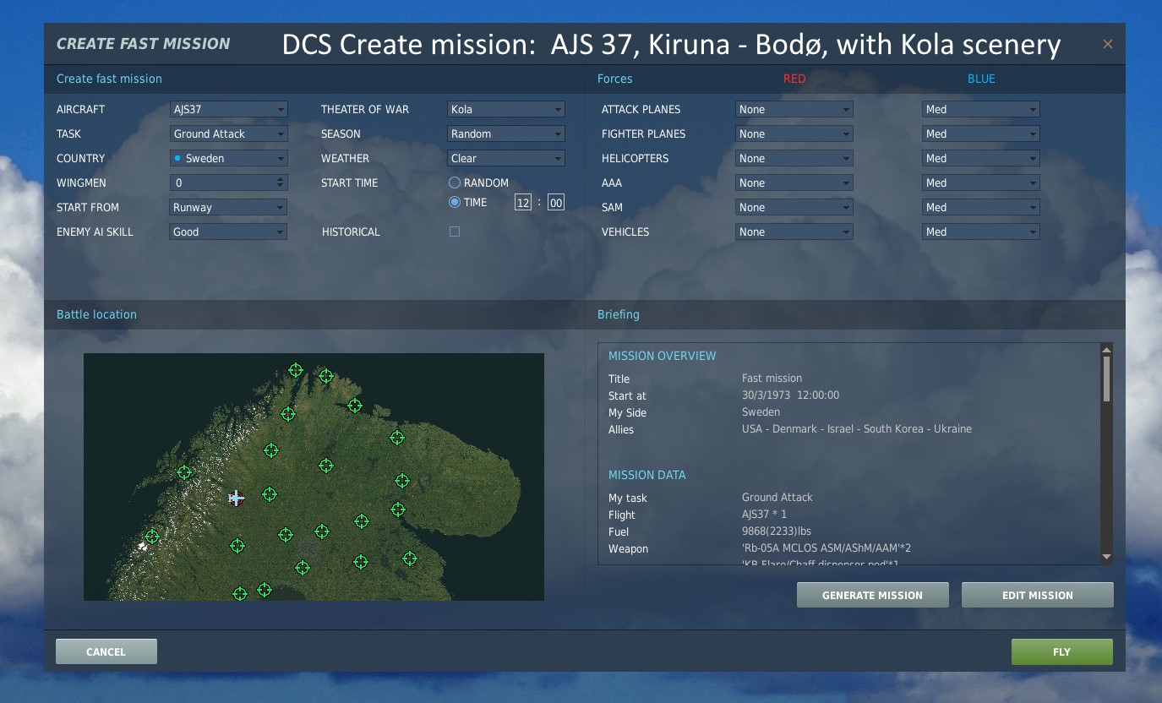
Task: Select the RANDOM start time radio button
Action: click(455, 183)
